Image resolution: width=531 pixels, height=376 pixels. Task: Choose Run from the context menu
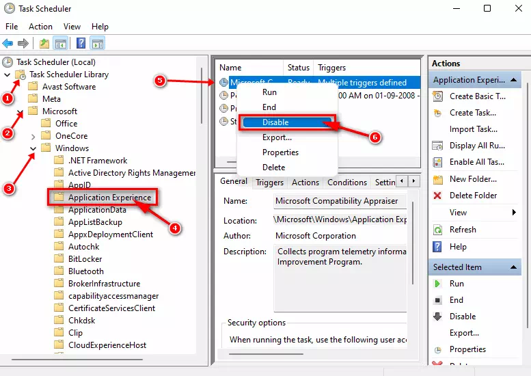[x=269, y=92]
